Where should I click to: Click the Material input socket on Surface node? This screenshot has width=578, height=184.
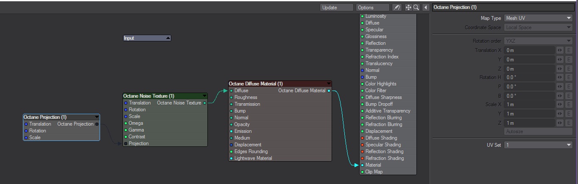(362, 165)
